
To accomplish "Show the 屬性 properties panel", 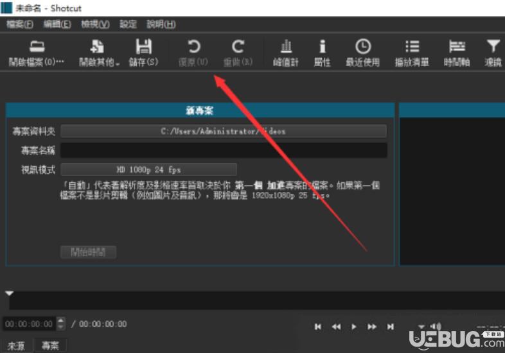I will coord(322,53).
